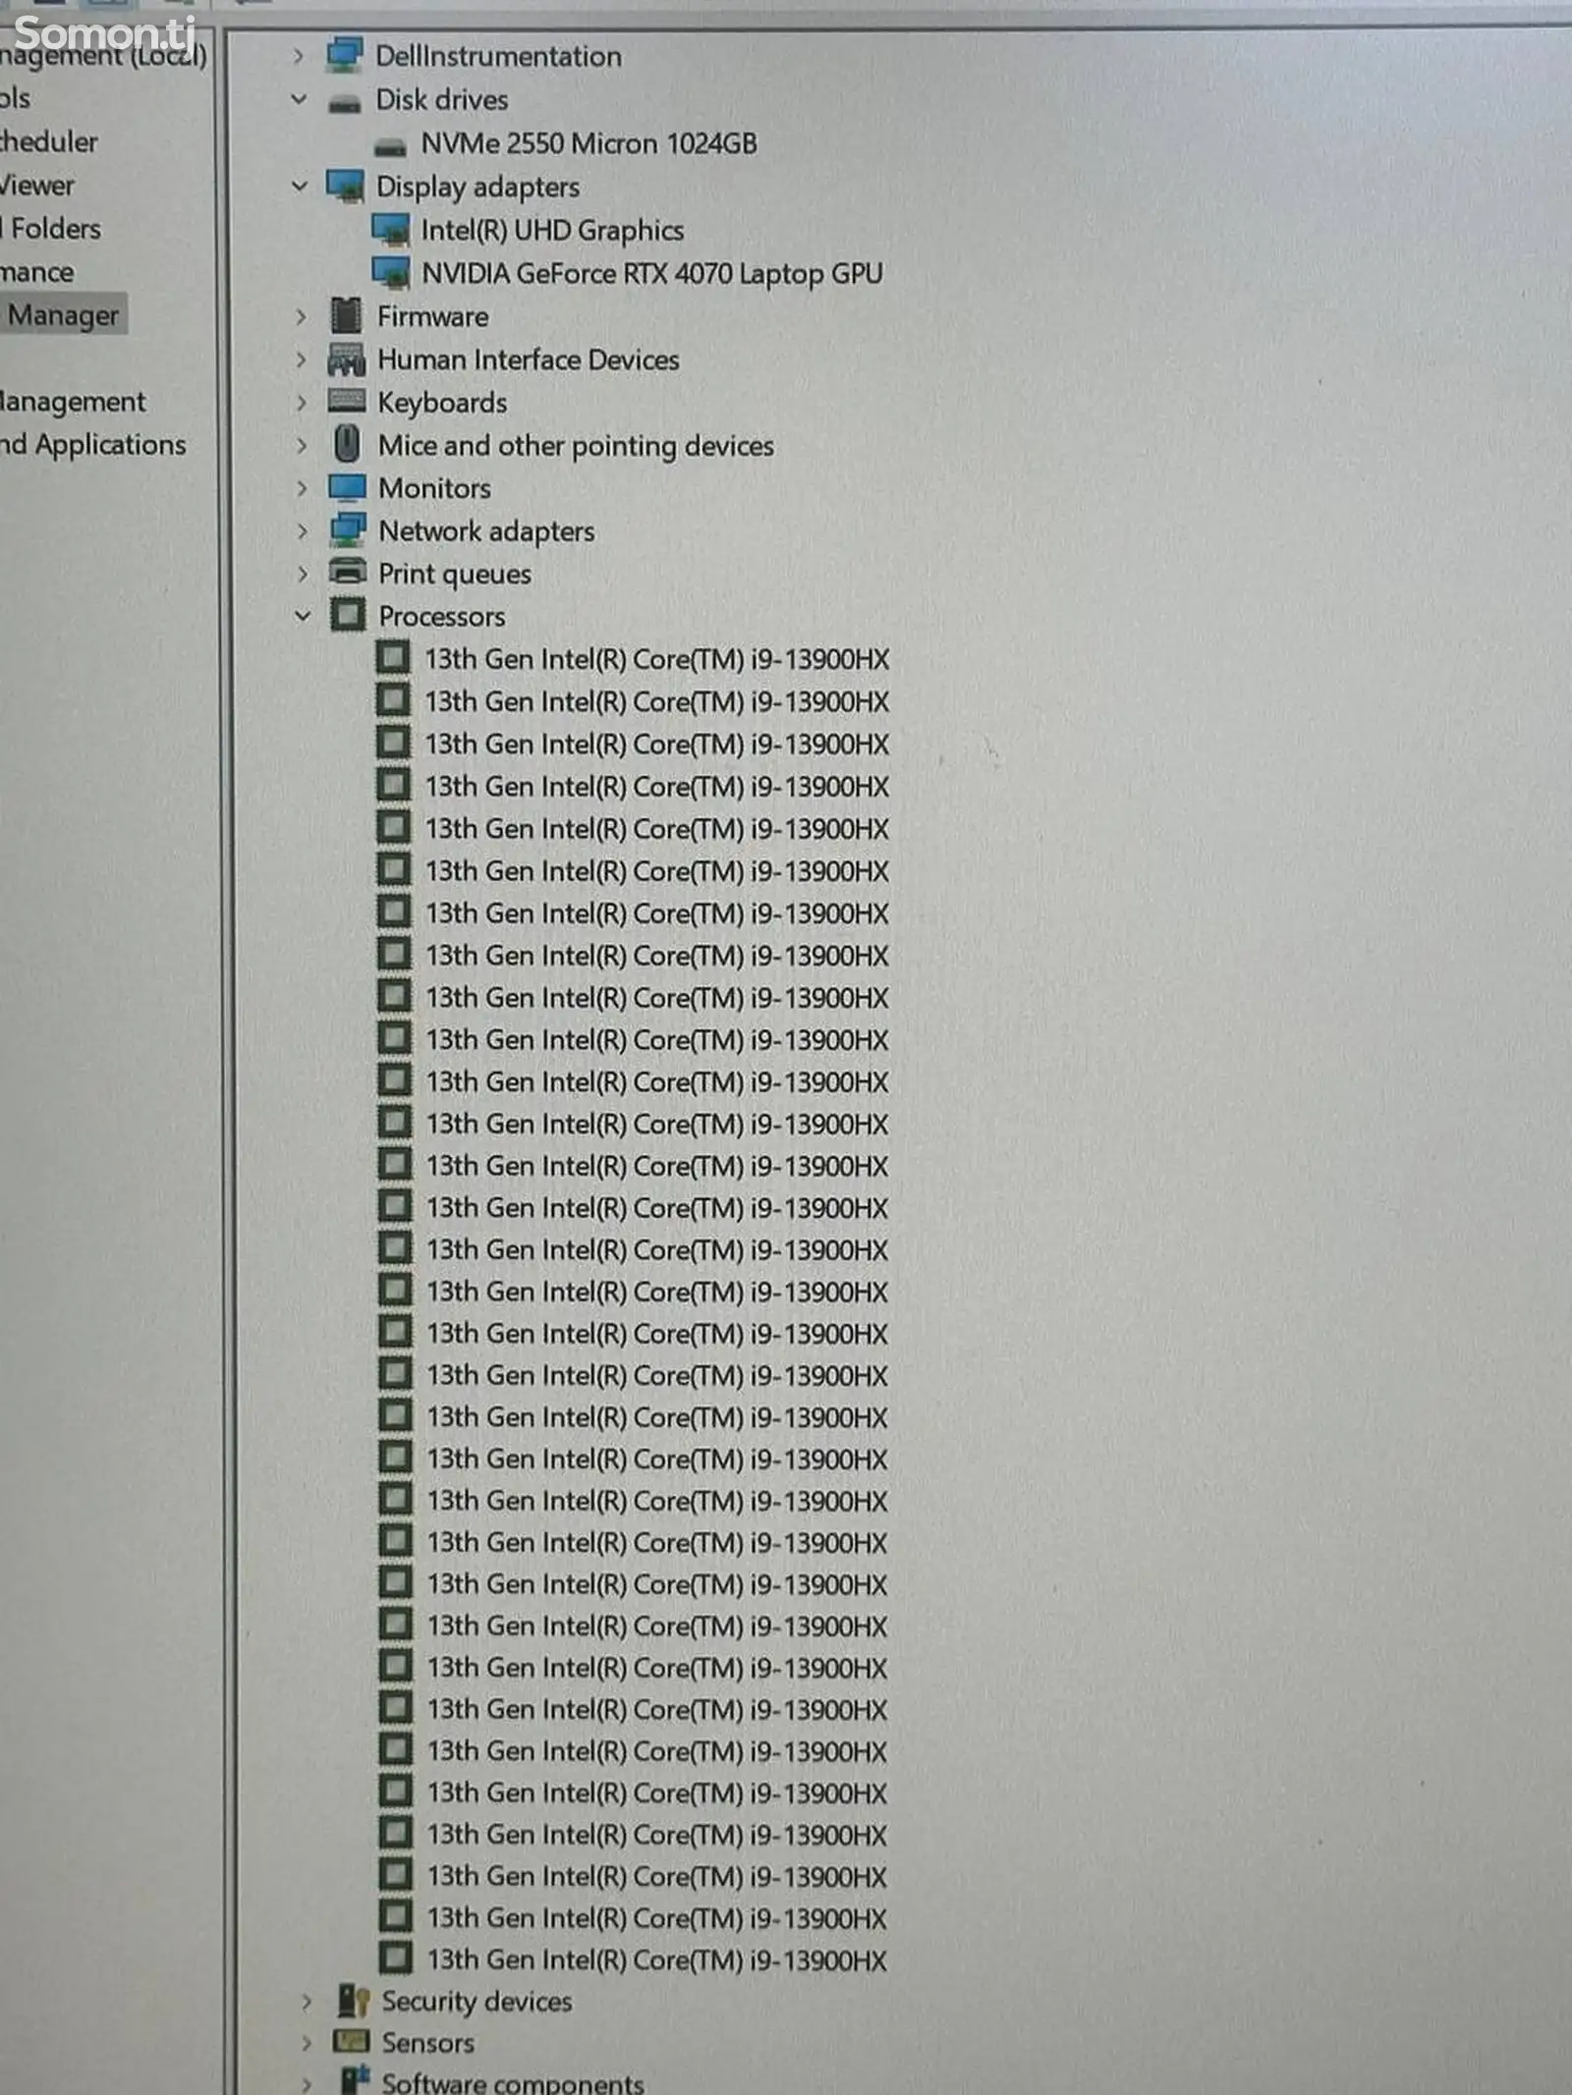Click the Keyboards category icon
Image resolution: width=1572 pixels, height=2095 pixels.
tap(346, 400)
